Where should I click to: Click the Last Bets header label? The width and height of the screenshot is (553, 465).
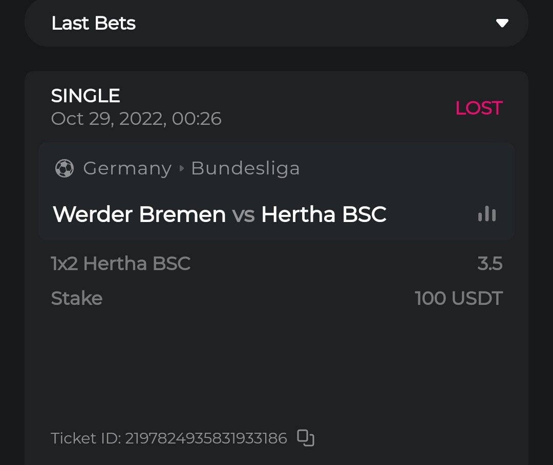(94, 23)
